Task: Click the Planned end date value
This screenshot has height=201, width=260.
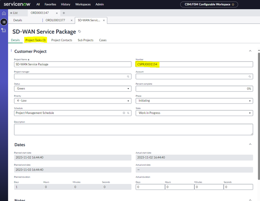Action: coord(73,170)
